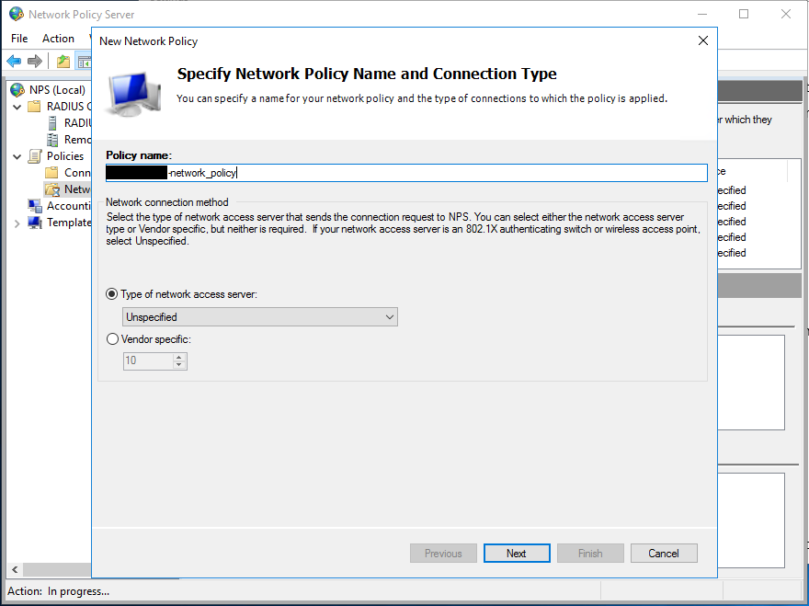Increment the vendor specific value stepper
The height and width of the screenshot is (606, 809).
(180, 357)
